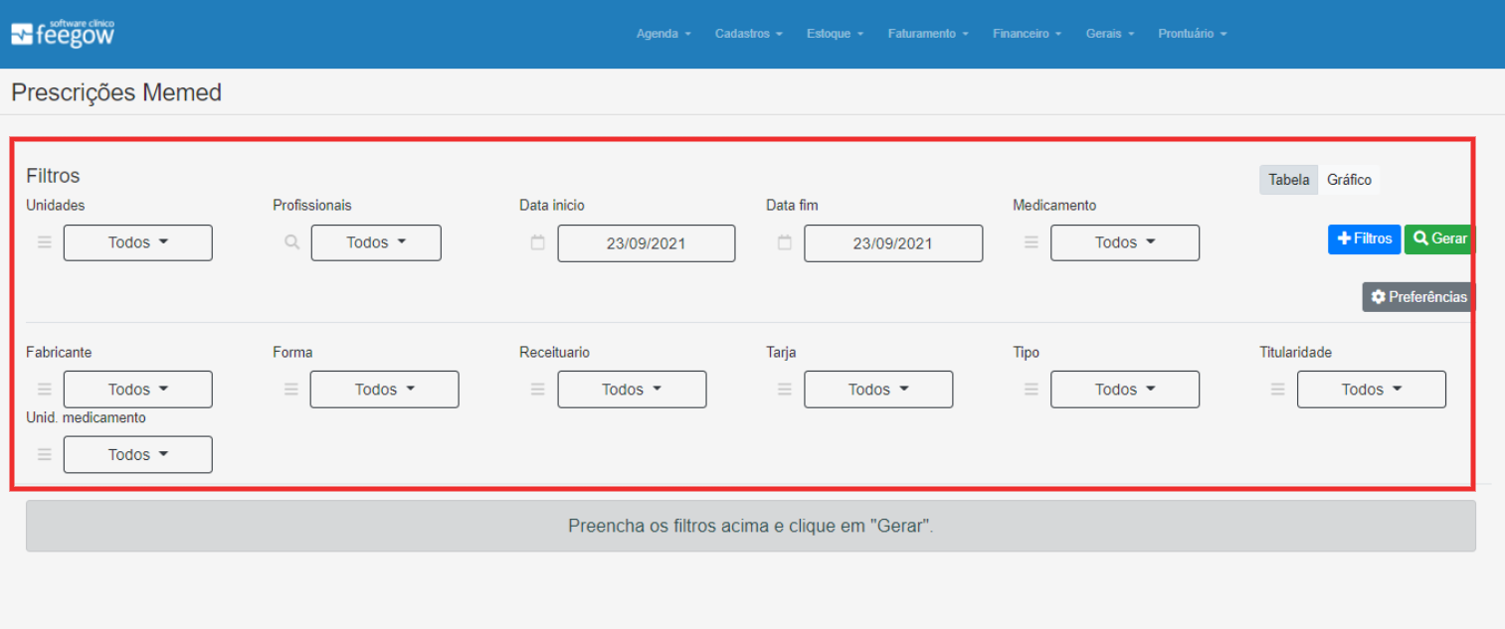Open the Tipo Todos dropdown
This screenshot has width=1505, height=629.
1125,390
